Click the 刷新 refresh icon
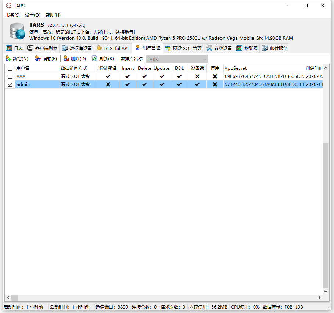The height and width of the screenshot is (313, 334). pyautogui.click(x=94, y=58)
